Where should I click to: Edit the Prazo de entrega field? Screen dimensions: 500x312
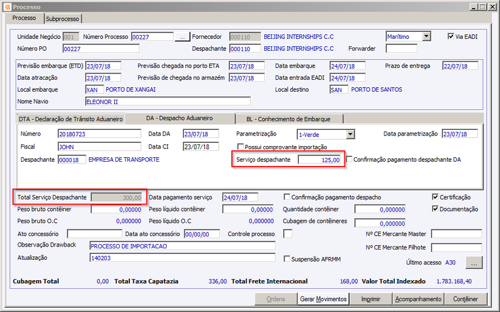point(461,66)
